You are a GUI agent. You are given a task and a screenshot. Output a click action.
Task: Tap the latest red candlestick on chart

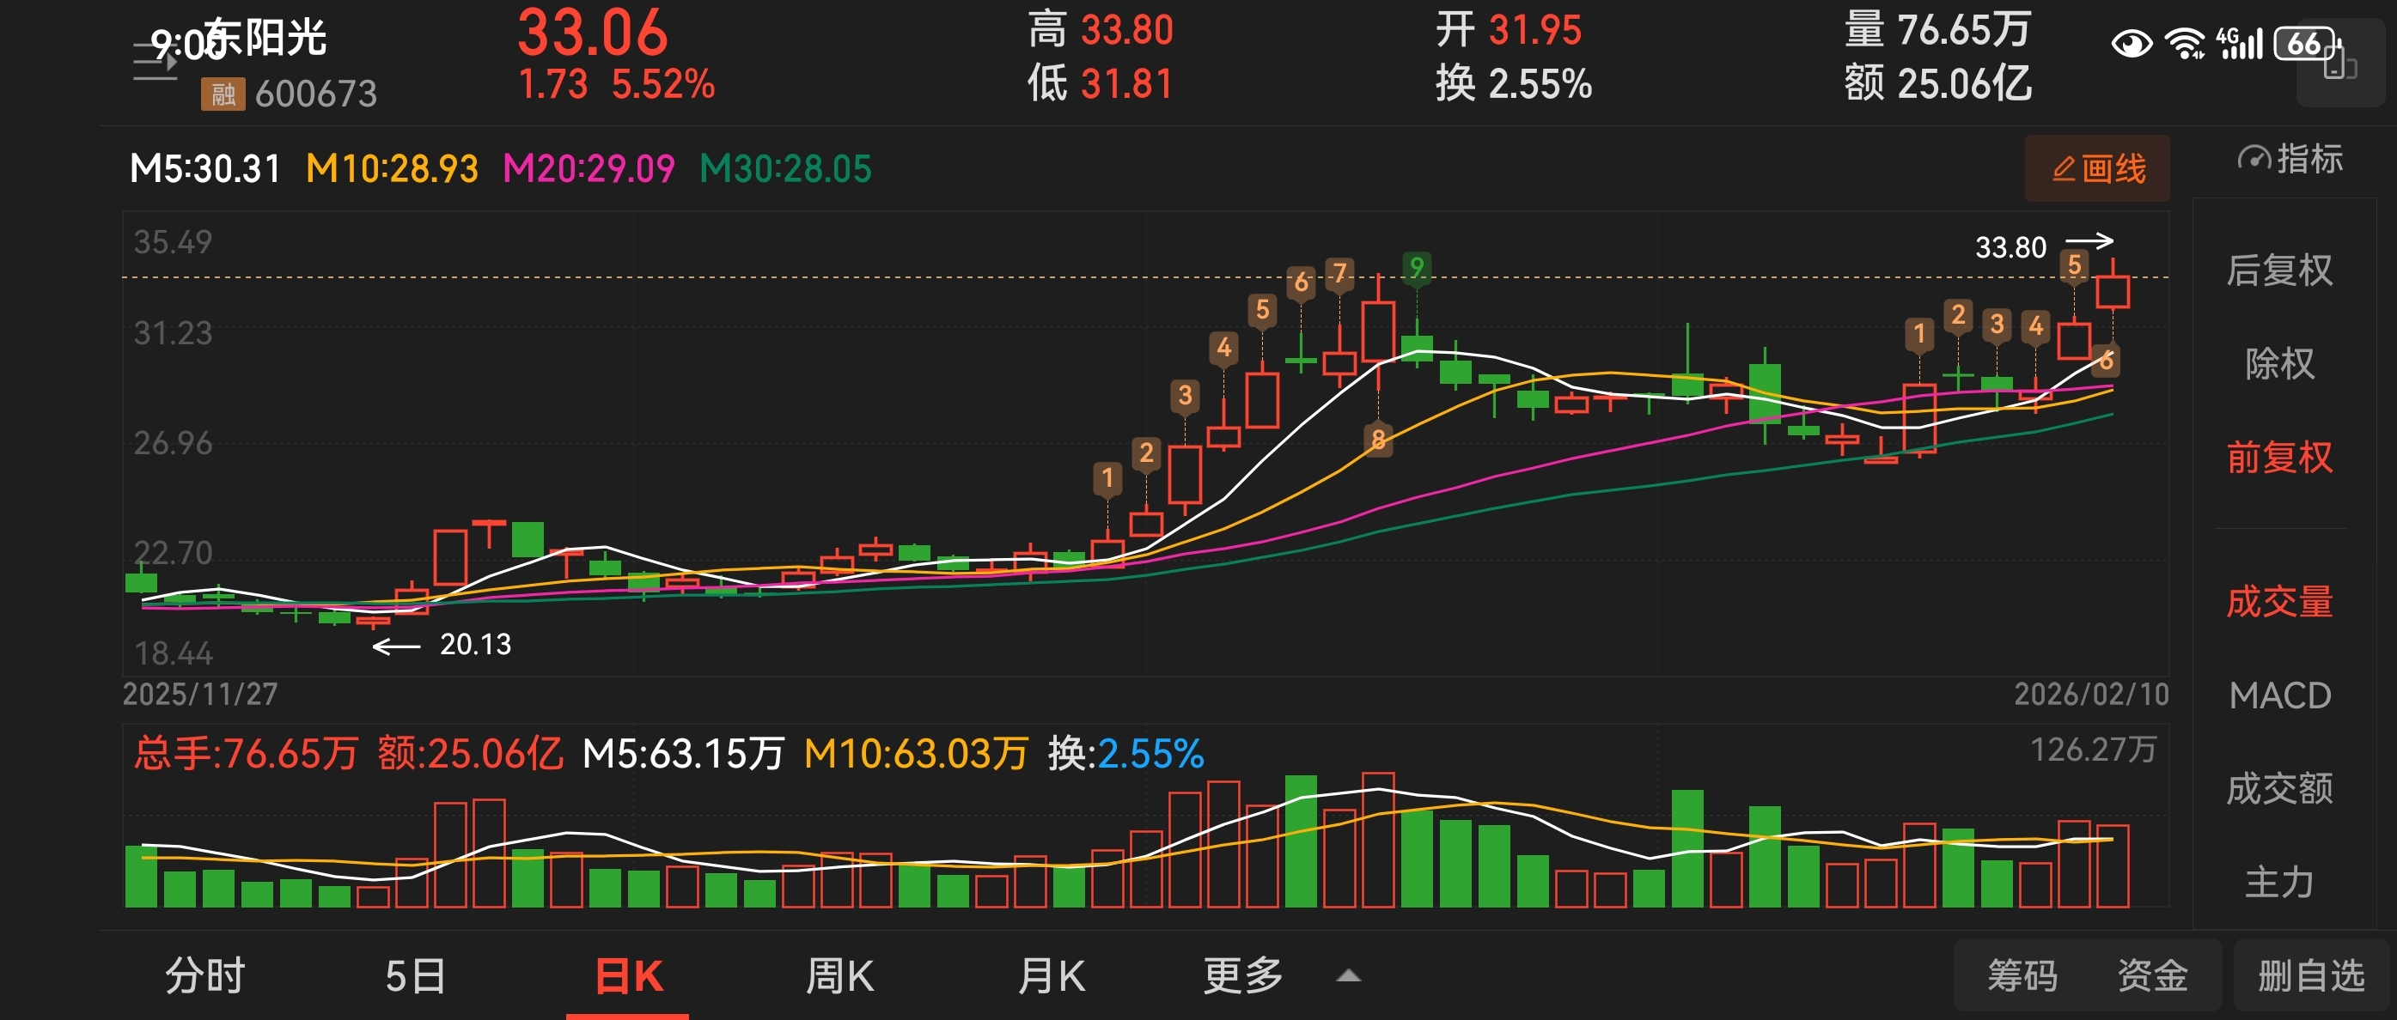(x=2113, y=292)
